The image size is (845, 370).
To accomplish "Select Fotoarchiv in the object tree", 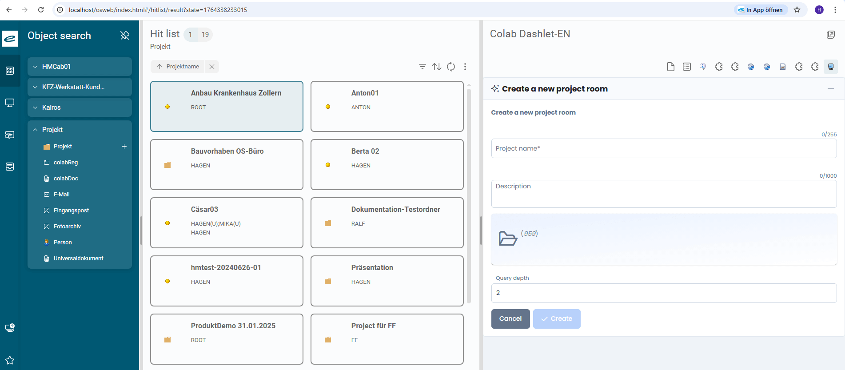I will click(67, 227).
